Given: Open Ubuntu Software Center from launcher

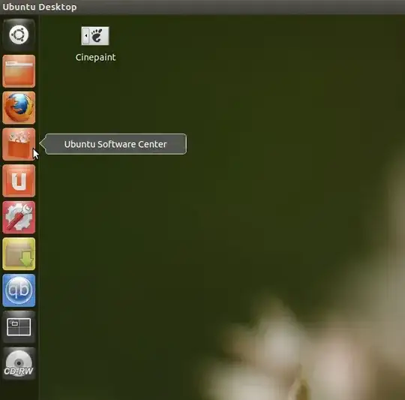Looking at the screenshot, I should pos(19,144).
